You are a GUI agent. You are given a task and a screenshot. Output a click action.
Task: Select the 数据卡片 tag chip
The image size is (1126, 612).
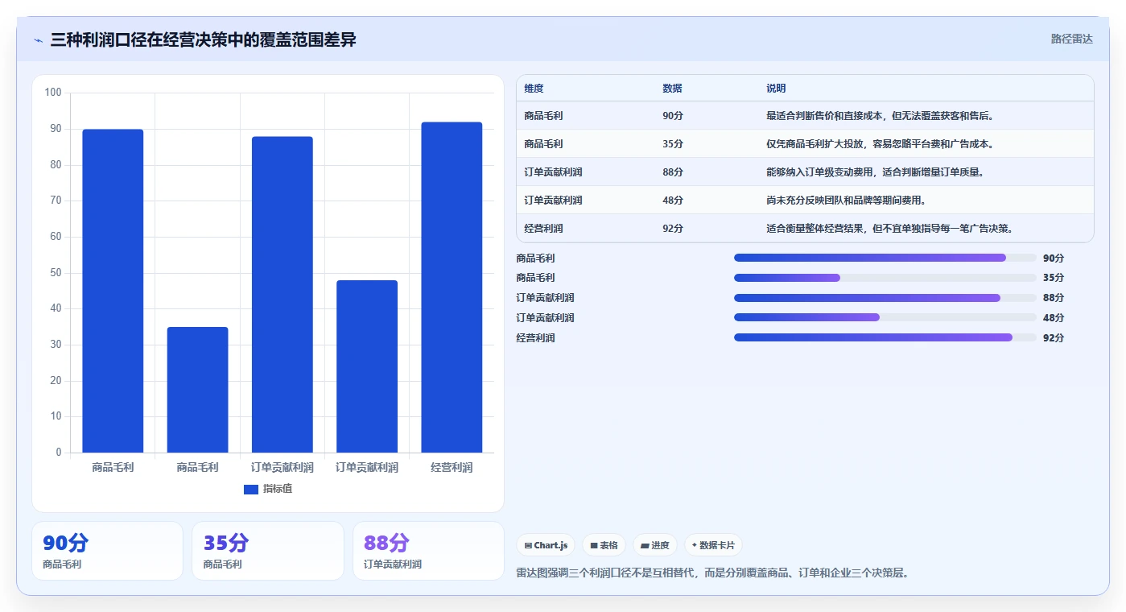[713, 545]
